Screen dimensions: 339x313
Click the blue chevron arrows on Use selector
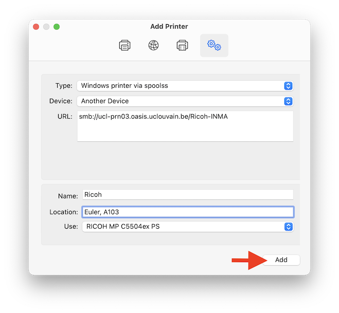[x=289, y=227]
